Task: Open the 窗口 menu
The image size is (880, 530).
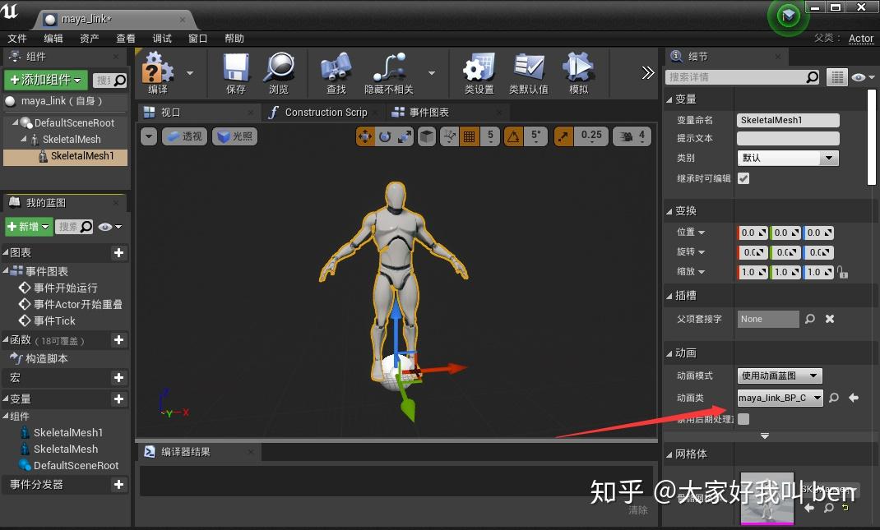Action: (x=198, y=38)
